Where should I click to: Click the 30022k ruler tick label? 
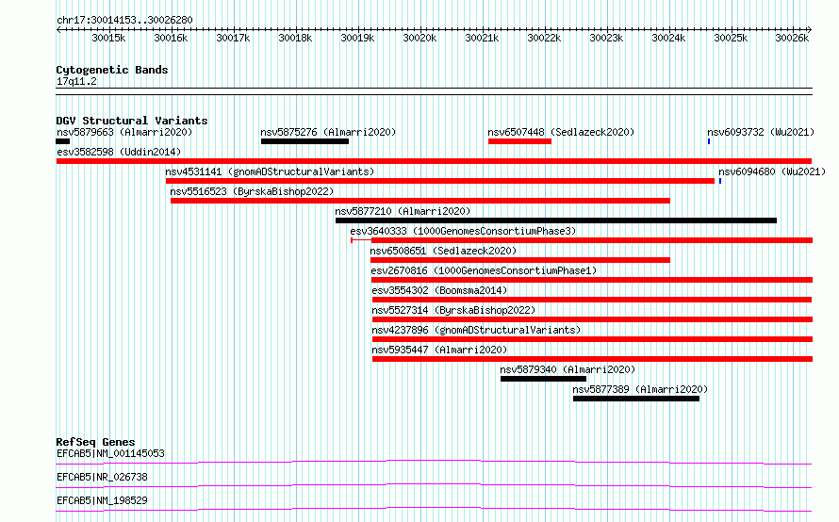tap(544, 38)
